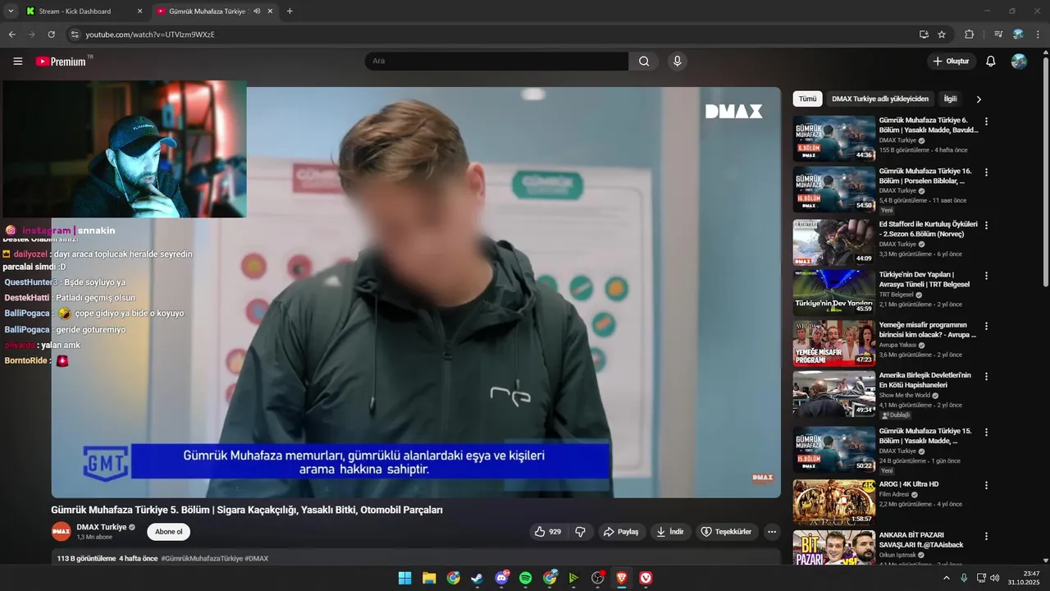Screen dimensions: 1050x591
Task: Open Türkiye'nin Dev Yapıları Avrasya Tüneli thumbnail
Action: [833, 293]
